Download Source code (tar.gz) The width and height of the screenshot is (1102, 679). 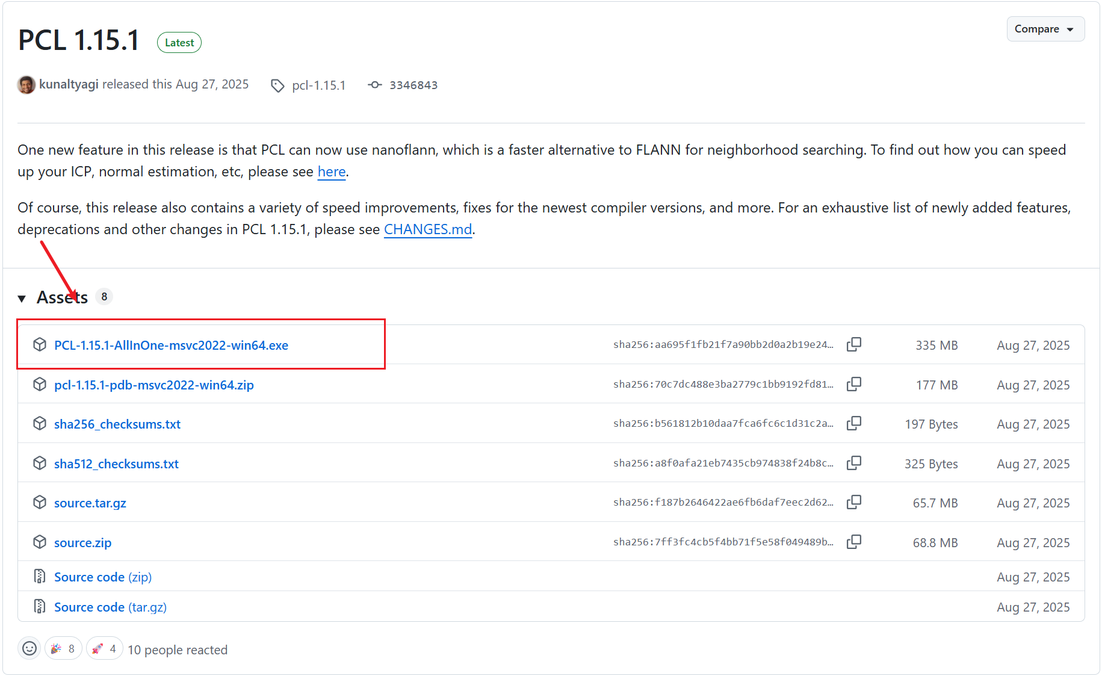click(x=110, y=607)
